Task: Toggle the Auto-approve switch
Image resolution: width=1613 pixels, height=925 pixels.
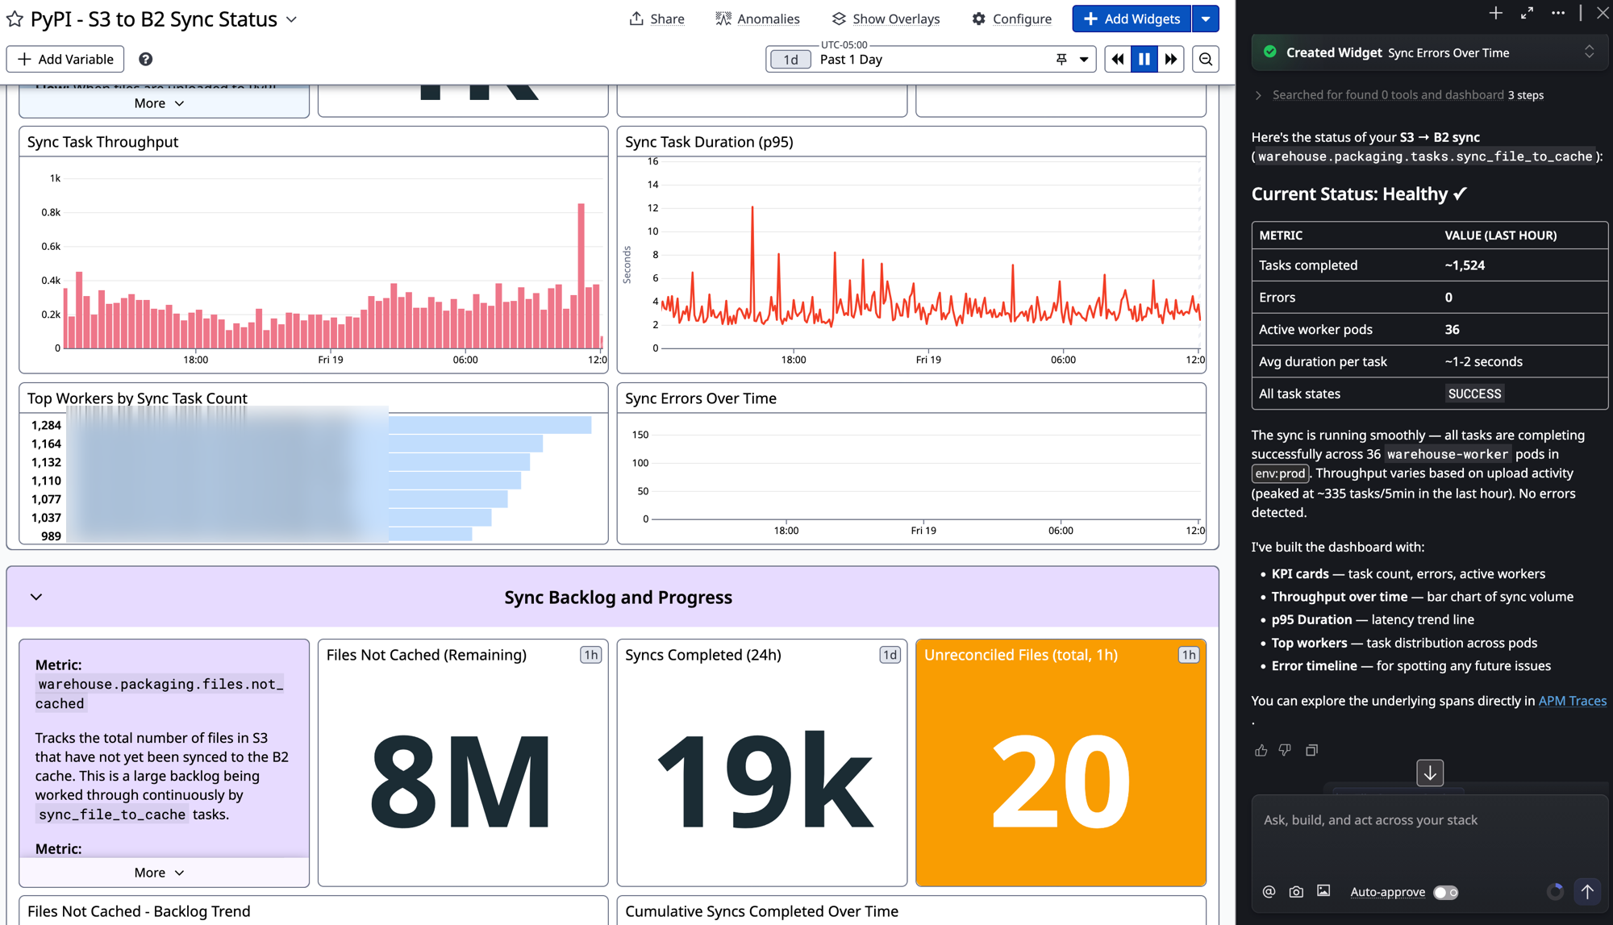Action: pyautogui.click(x=1445, y=892)
